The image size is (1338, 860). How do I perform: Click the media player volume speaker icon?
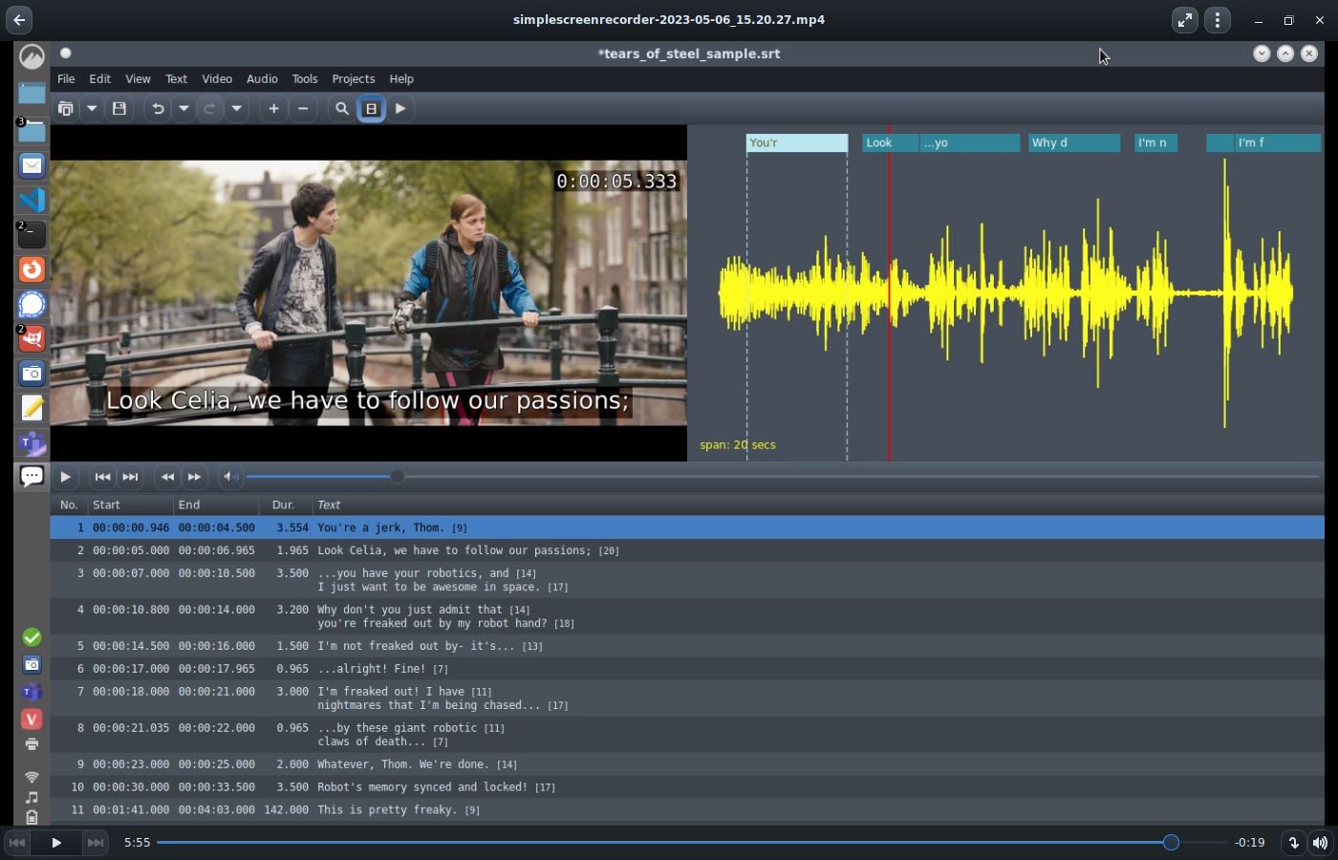(x=1320, y=843)
